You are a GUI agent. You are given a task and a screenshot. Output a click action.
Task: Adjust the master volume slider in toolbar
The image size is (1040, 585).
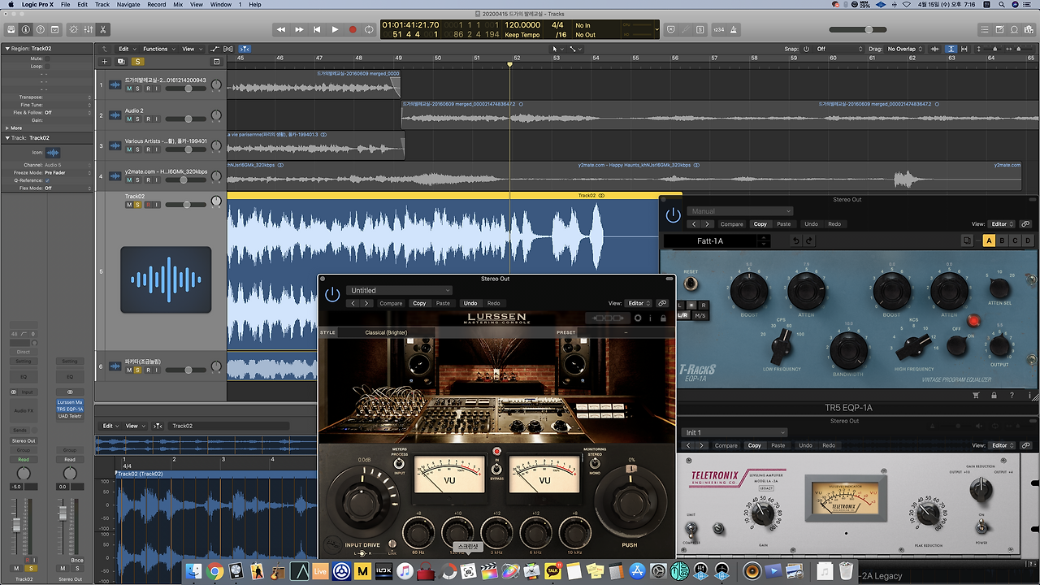[869, 29]
